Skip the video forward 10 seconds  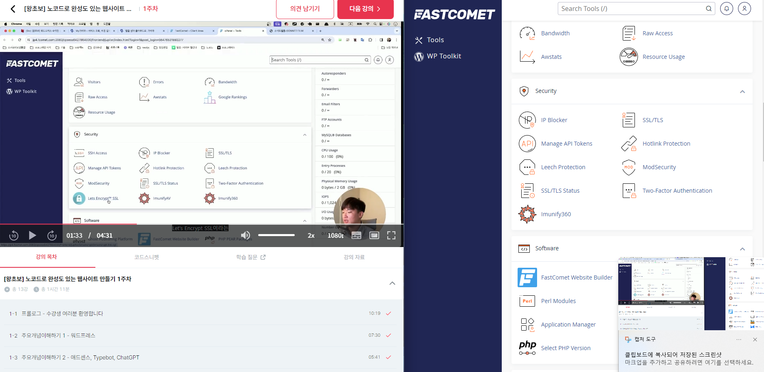[x=52, y=235]
